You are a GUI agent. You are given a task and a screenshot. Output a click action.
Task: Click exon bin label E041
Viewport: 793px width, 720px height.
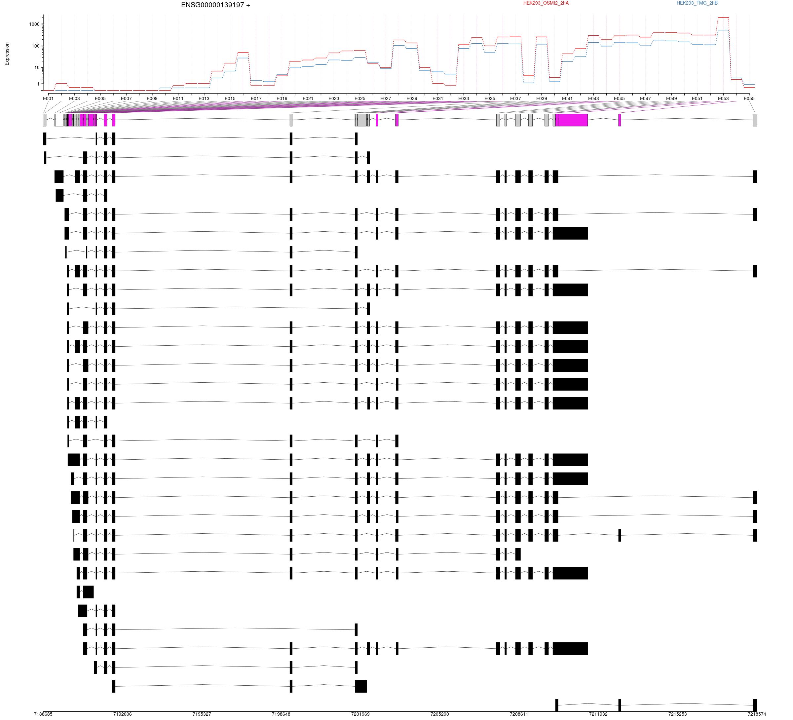568,99
